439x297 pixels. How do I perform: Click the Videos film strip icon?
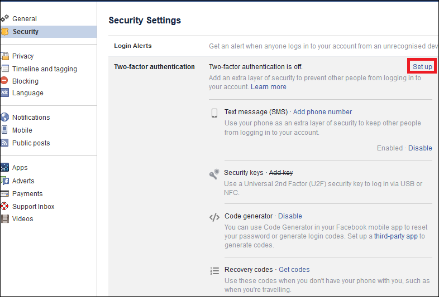click(5, 219)
